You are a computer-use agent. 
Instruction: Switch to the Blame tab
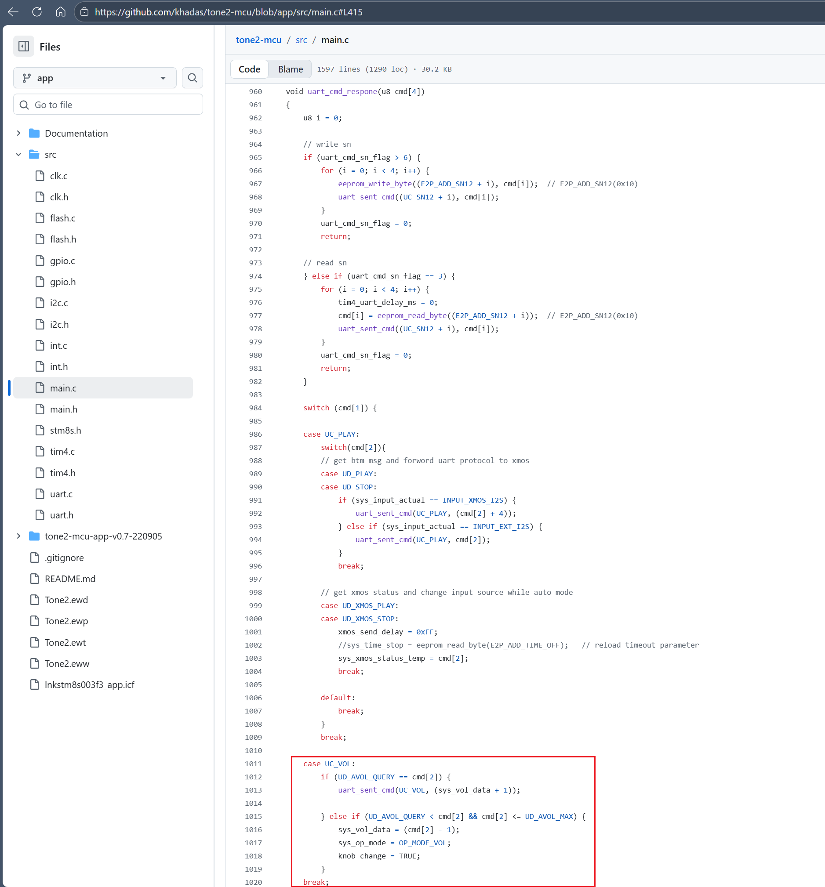tap(290, 69)
